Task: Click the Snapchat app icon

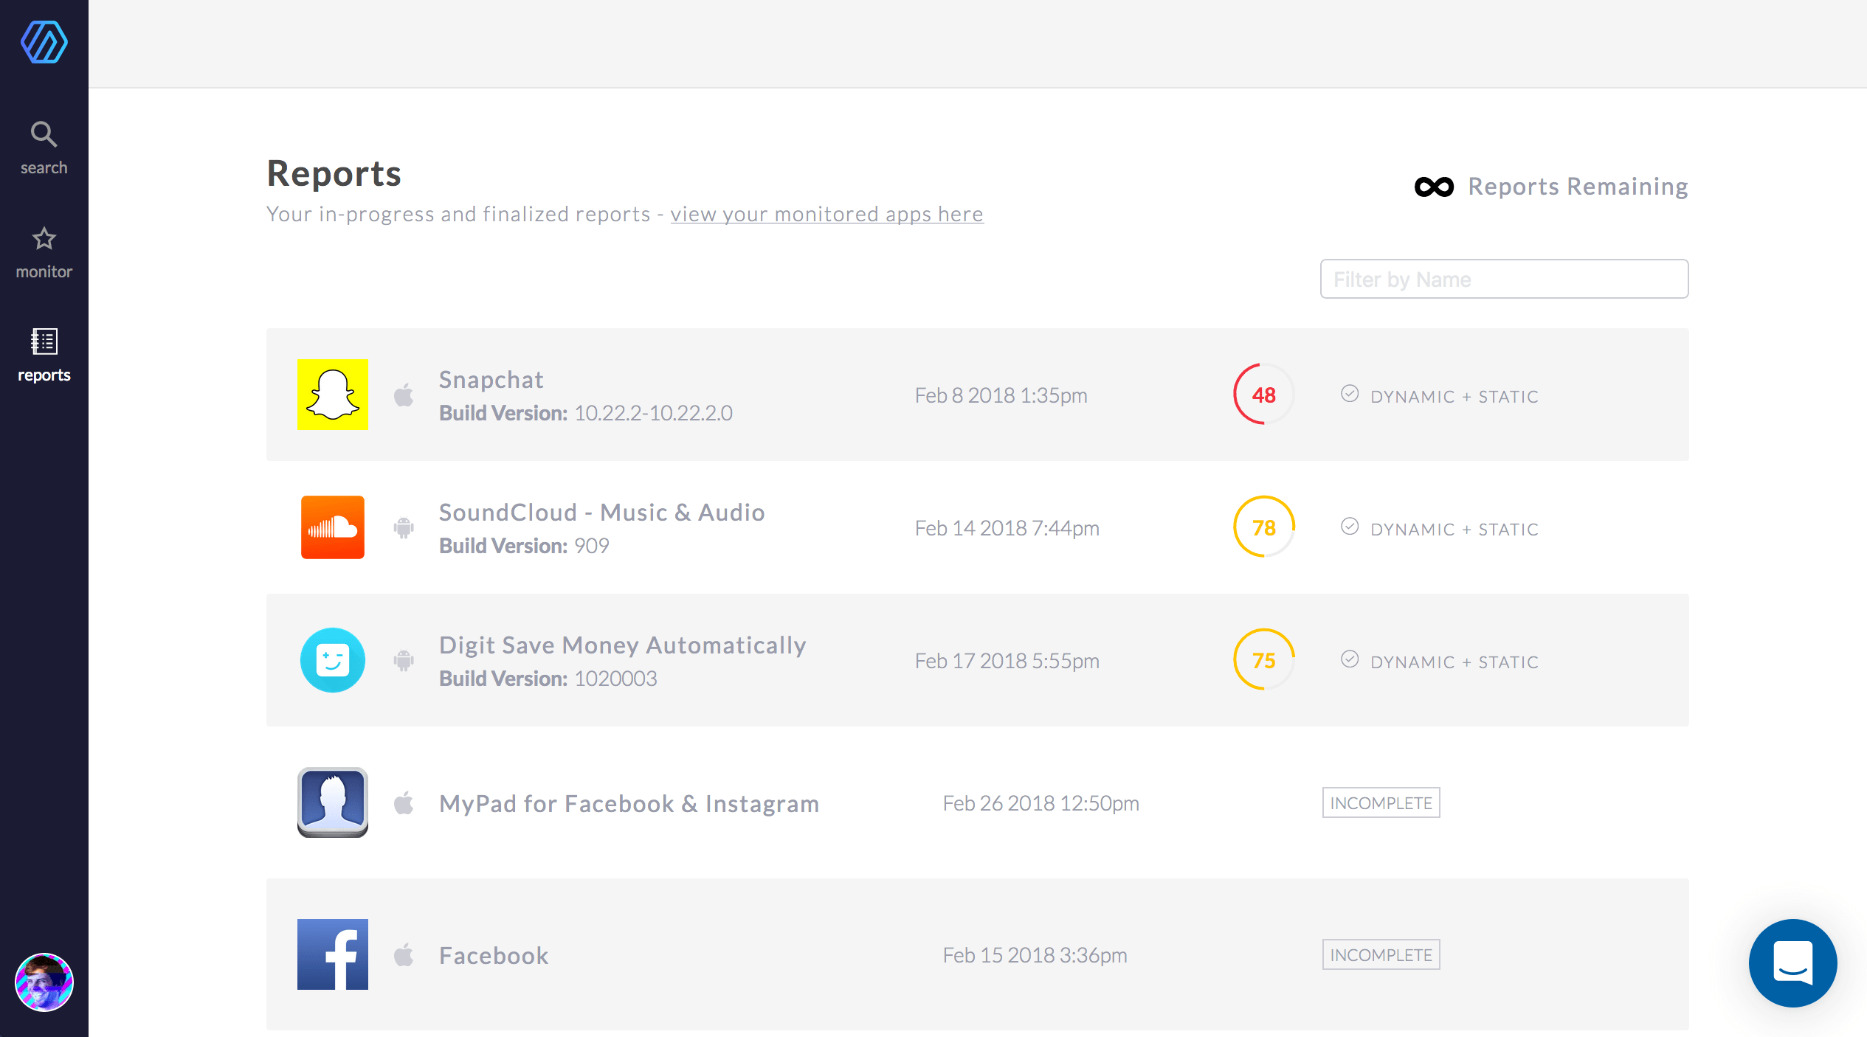Action: [x=333, y=395]
